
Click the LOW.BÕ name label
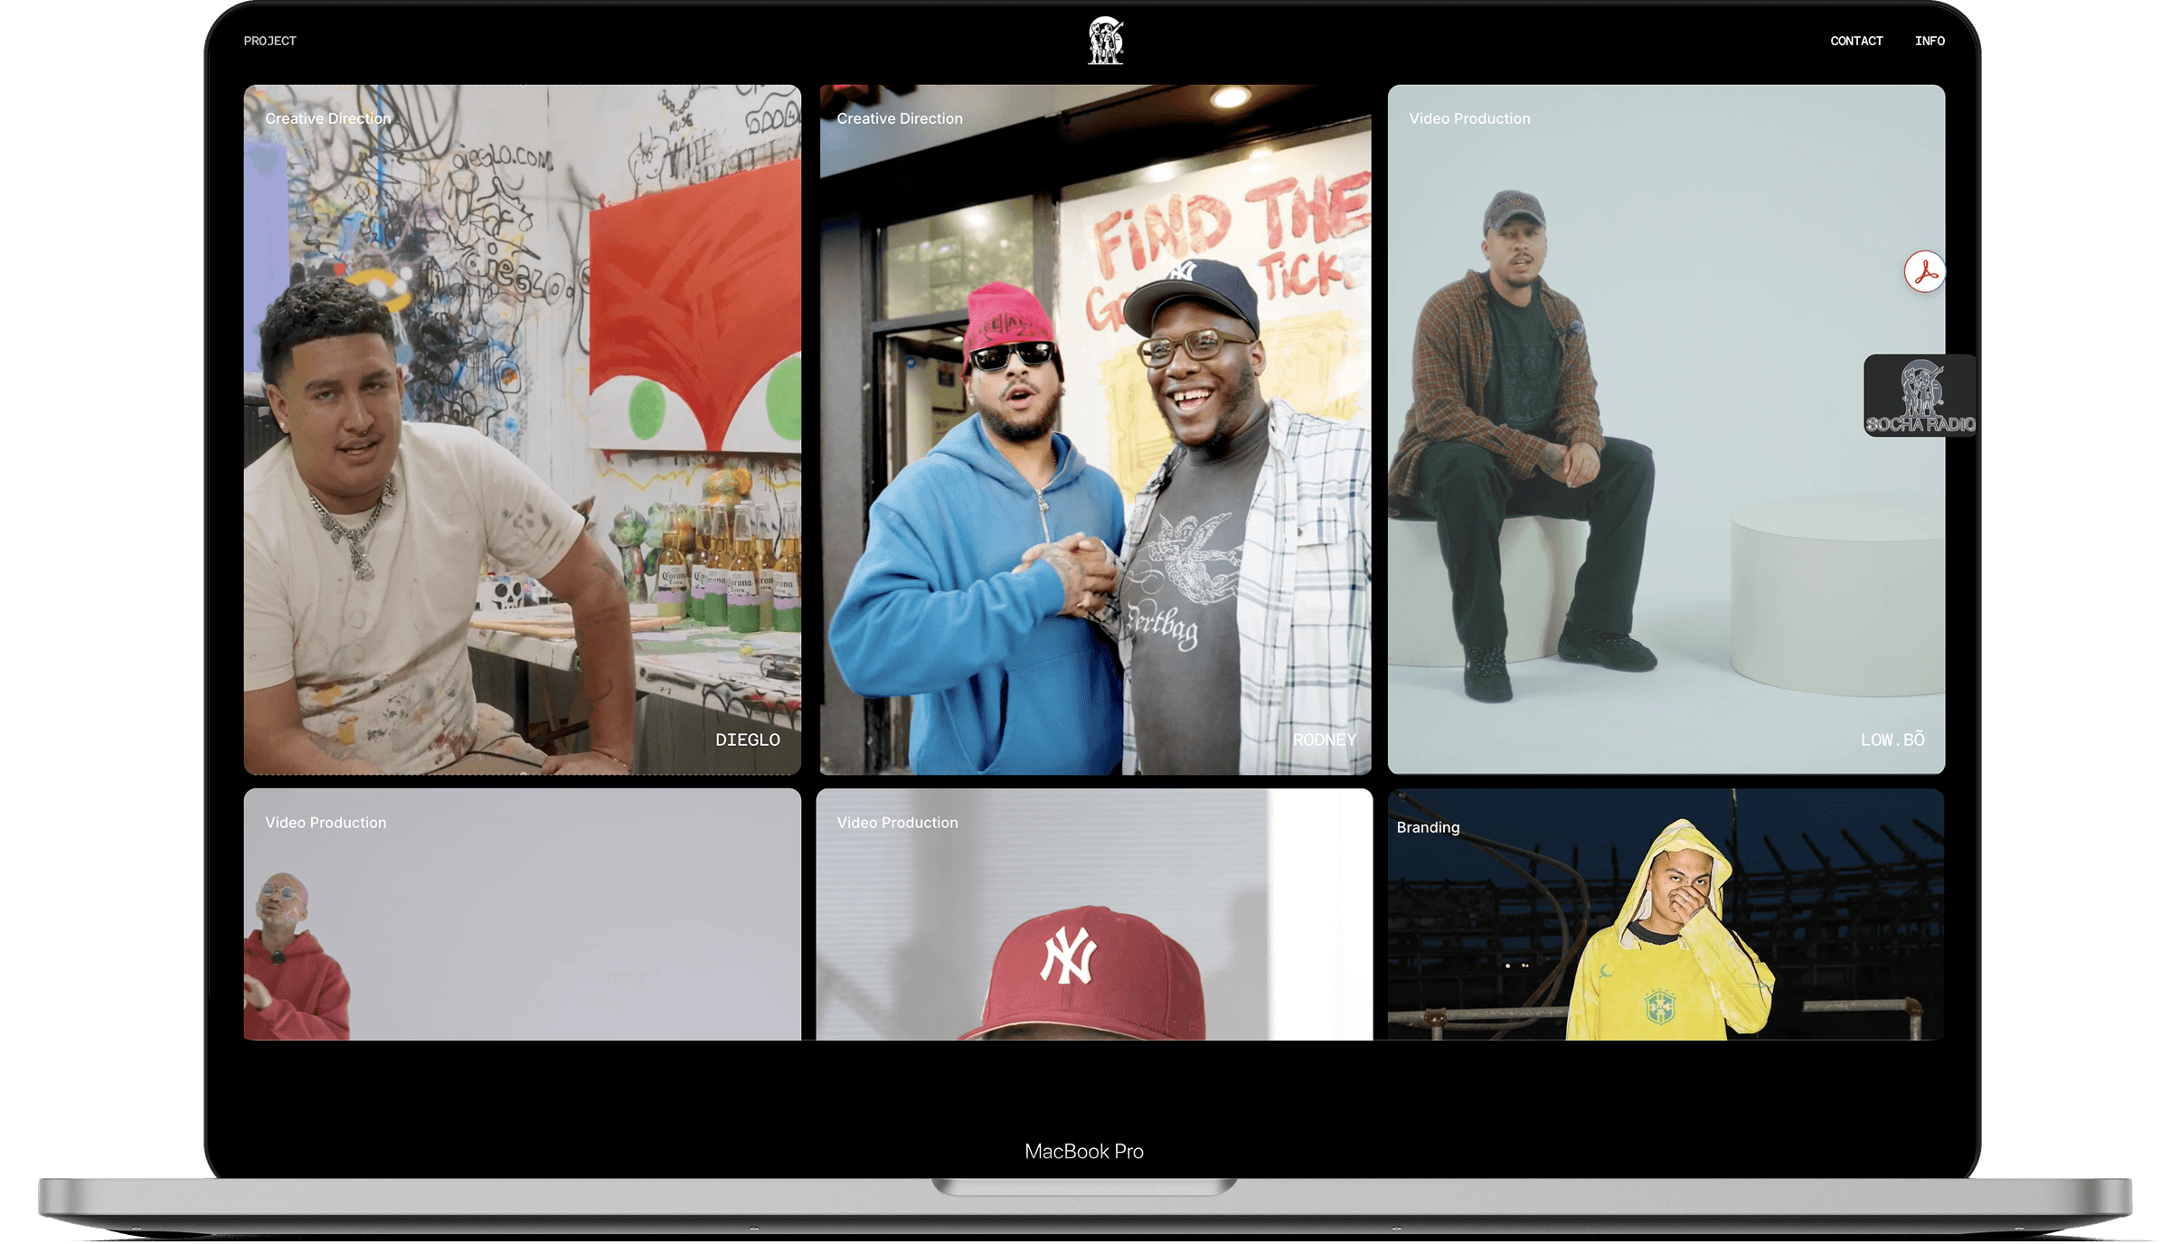pyautogui.click(x=1892, y=740)
